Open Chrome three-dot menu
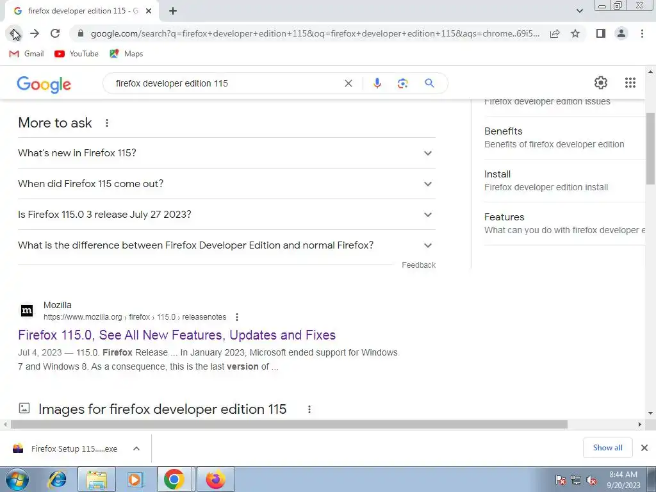 point(642,33)
